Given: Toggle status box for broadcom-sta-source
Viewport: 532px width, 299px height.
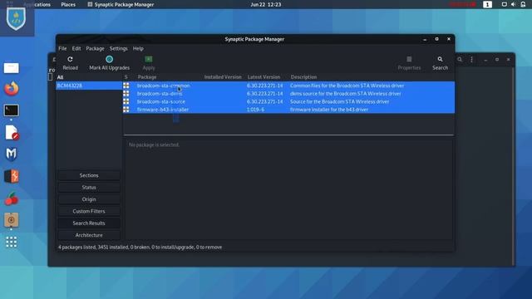Looking at the screenshot, I should pos(126,101).
